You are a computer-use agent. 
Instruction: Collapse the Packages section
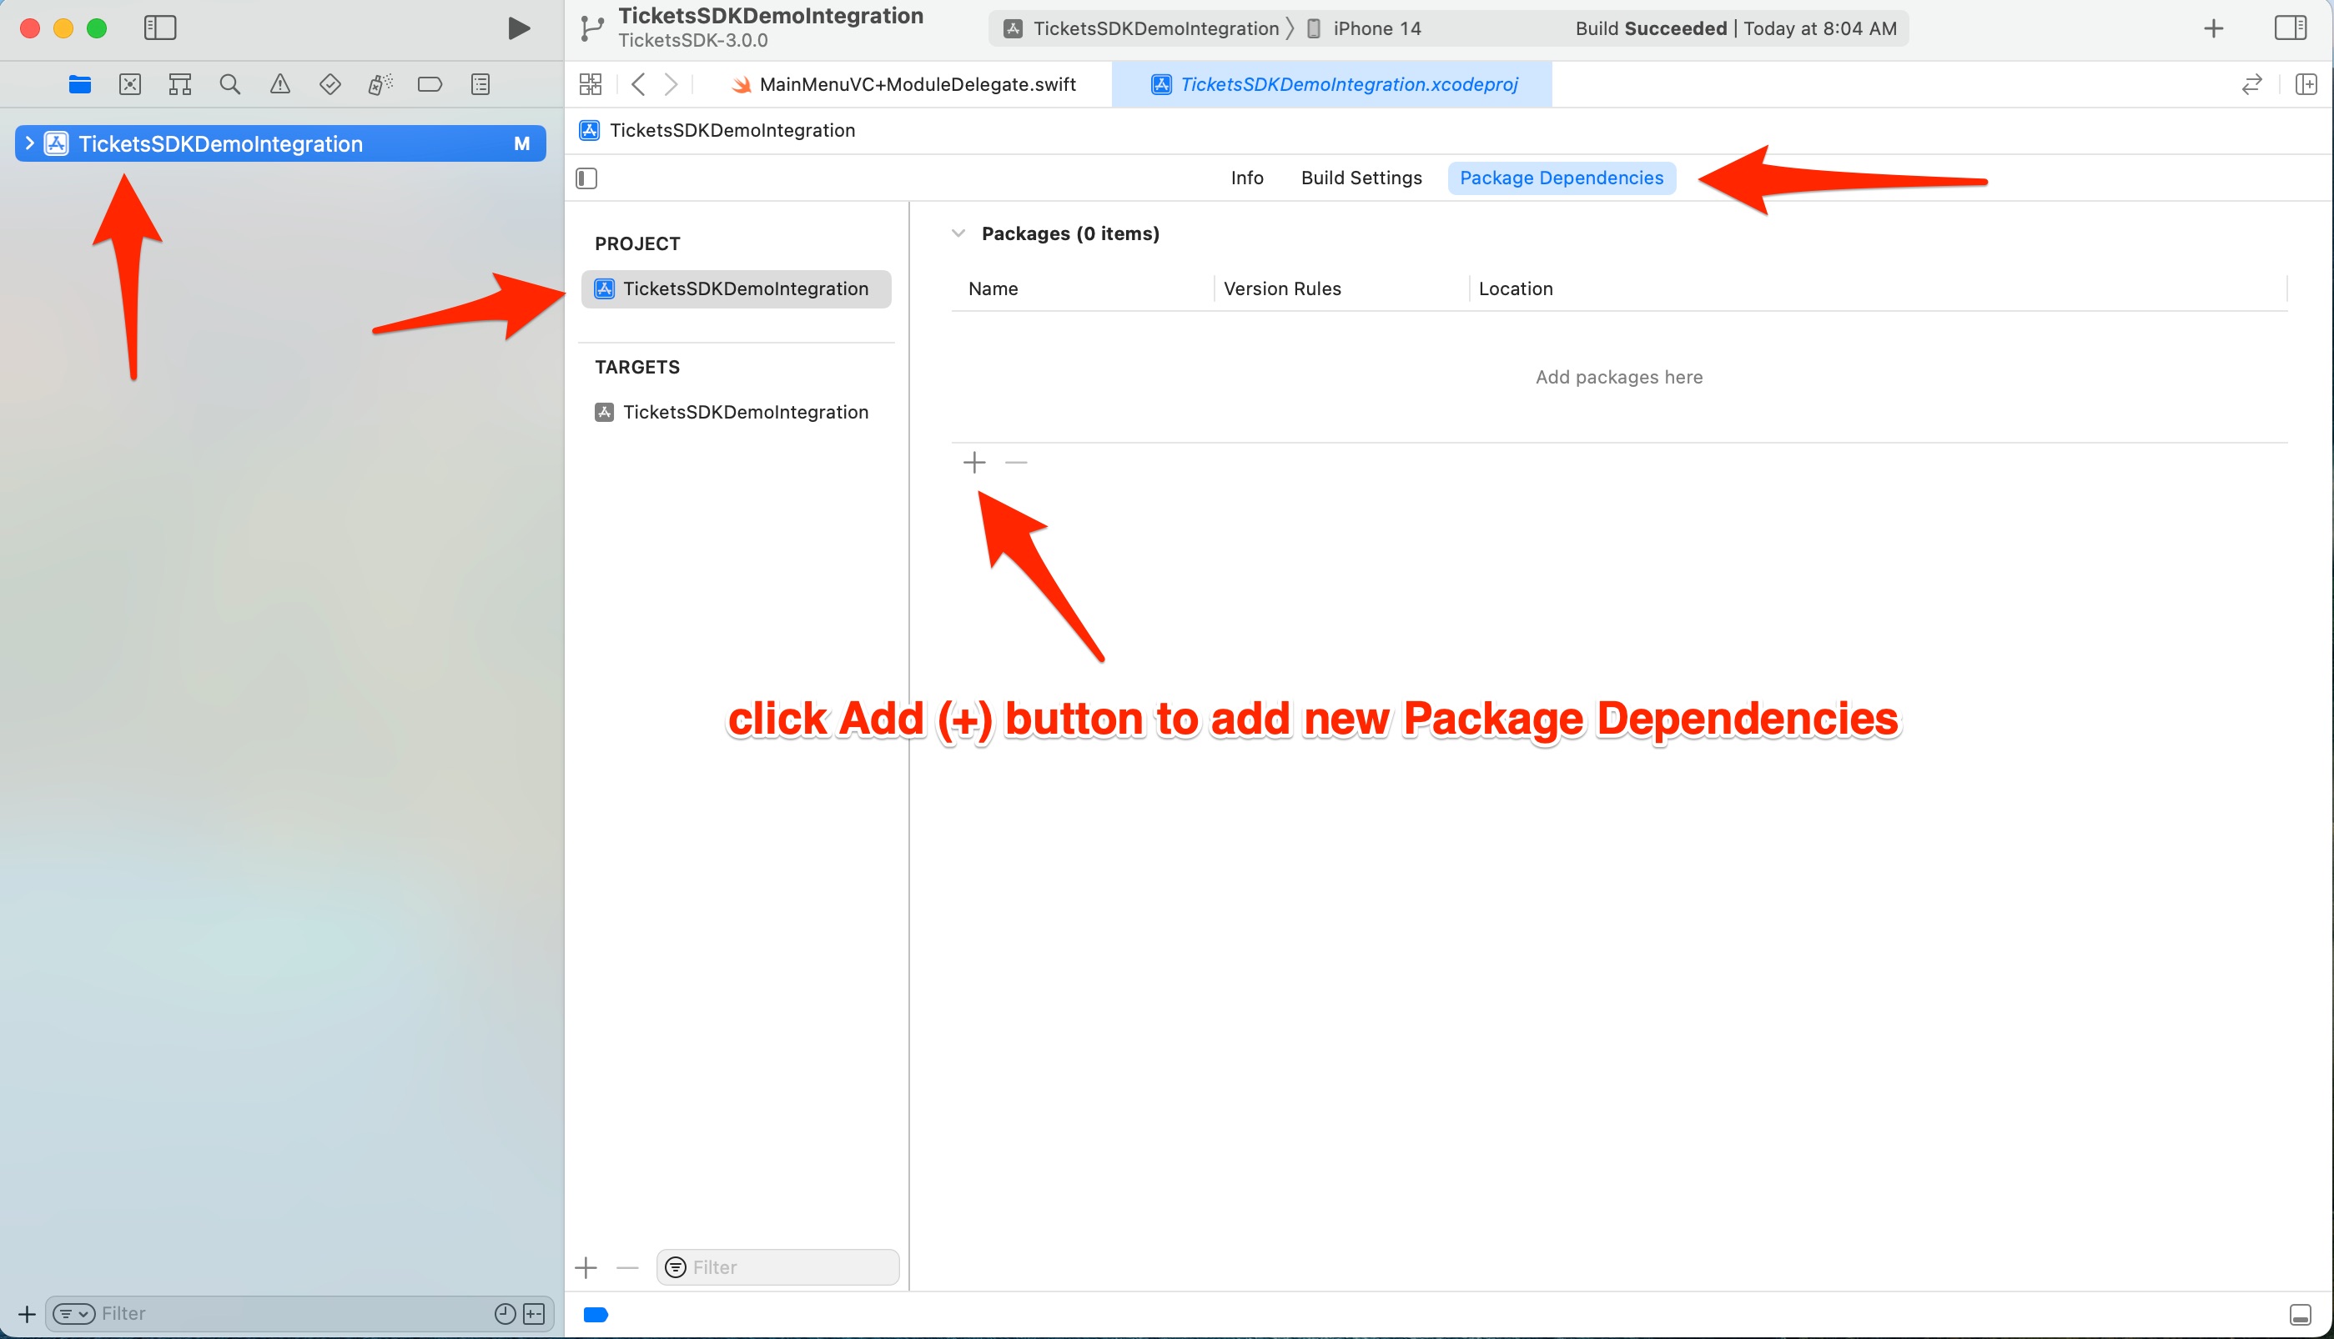958,233
